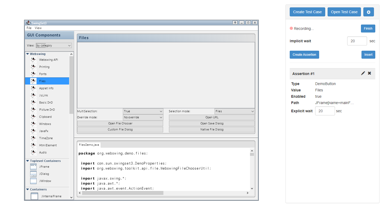The width and height of the screenshot is (384, 206).
Task: Select the JFrame container icon
Action: pos(33,167)
